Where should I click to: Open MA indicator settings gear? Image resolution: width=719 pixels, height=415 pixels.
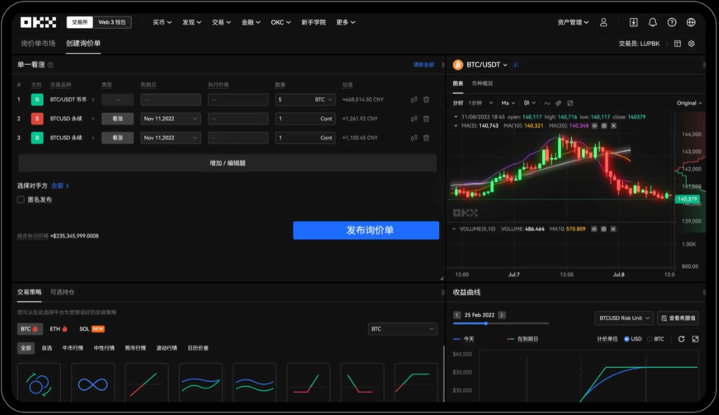(x=604, y=126)
